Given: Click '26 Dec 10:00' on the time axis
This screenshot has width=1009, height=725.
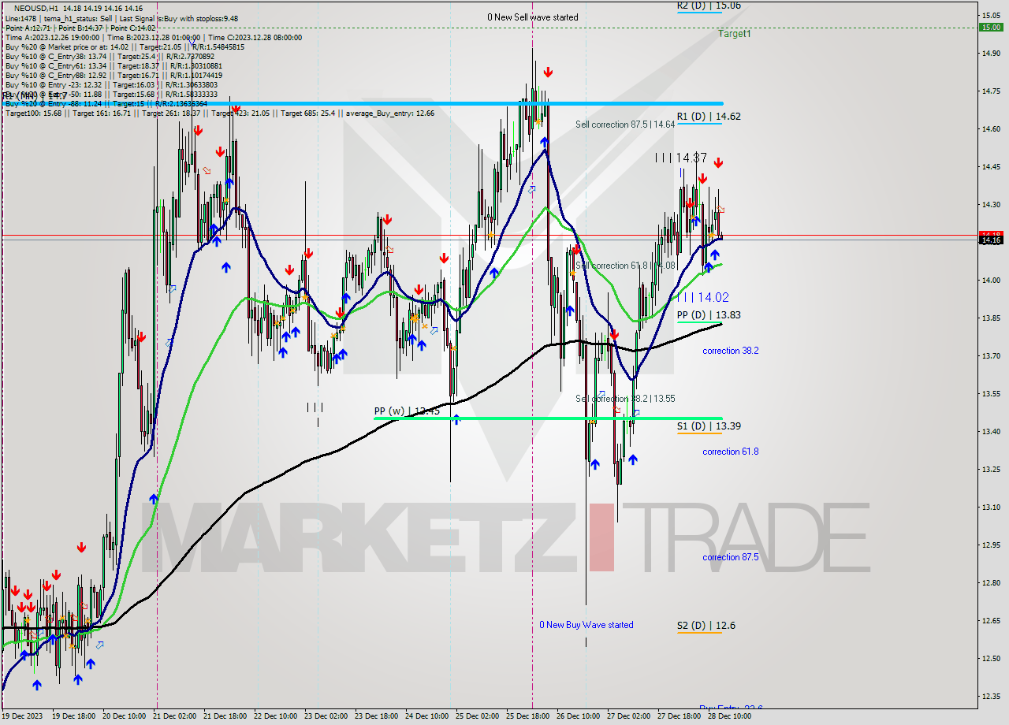Looking at the screenshot, I should click(x=578, y=716).
